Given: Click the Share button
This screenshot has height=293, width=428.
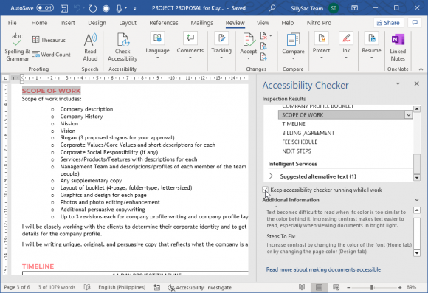Looking at the screenshot, I should (388, 23).
